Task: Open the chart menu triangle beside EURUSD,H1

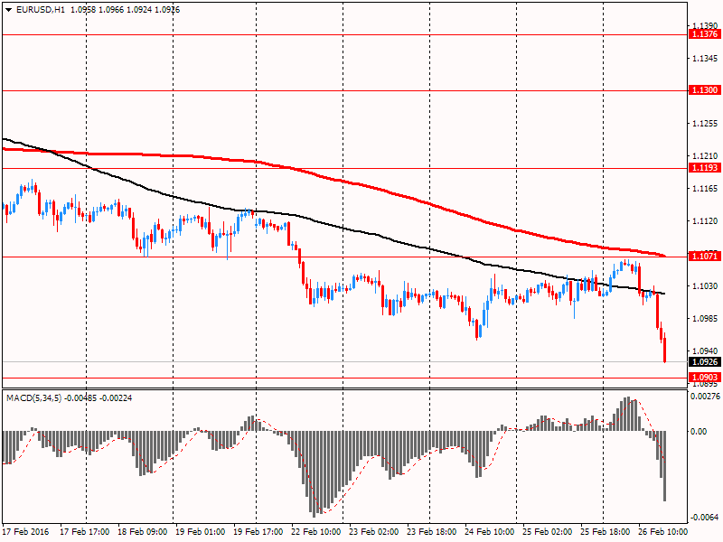Action: click(8, 10)
